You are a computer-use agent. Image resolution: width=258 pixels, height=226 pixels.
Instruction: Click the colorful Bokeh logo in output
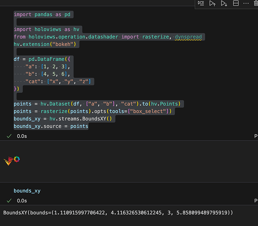pyautogui.click(x=17, y=159)
